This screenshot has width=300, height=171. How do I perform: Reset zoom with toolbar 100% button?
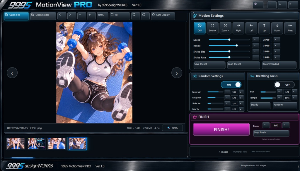103,16
